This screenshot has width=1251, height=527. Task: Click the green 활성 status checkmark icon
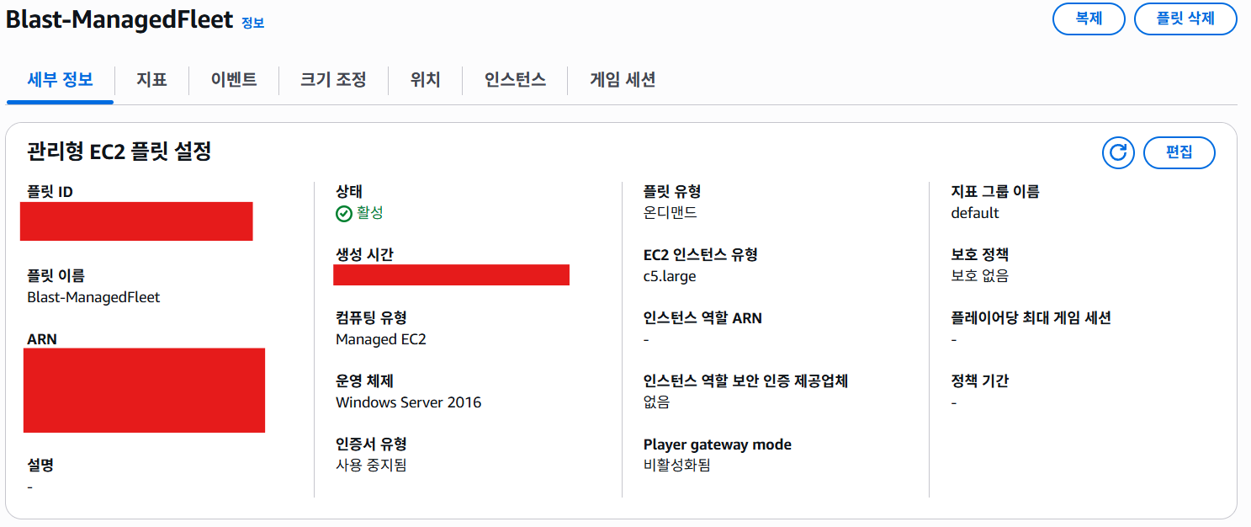343,214
